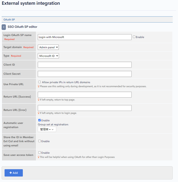
Task: Click the 'If left empty, return to top page.' hint
Action: [x=57, y=100]
